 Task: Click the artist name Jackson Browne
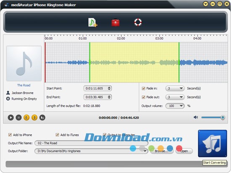(23, 93)
